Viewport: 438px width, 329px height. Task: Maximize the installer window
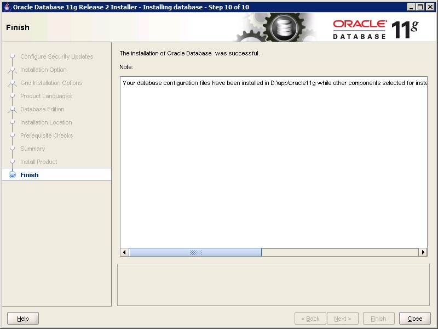(x=420, y=7)
